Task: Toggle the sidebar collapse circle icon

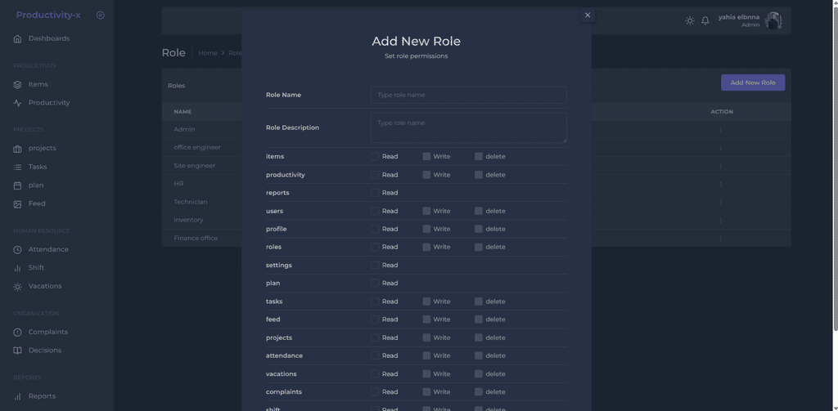Action: tap(101, 16)
